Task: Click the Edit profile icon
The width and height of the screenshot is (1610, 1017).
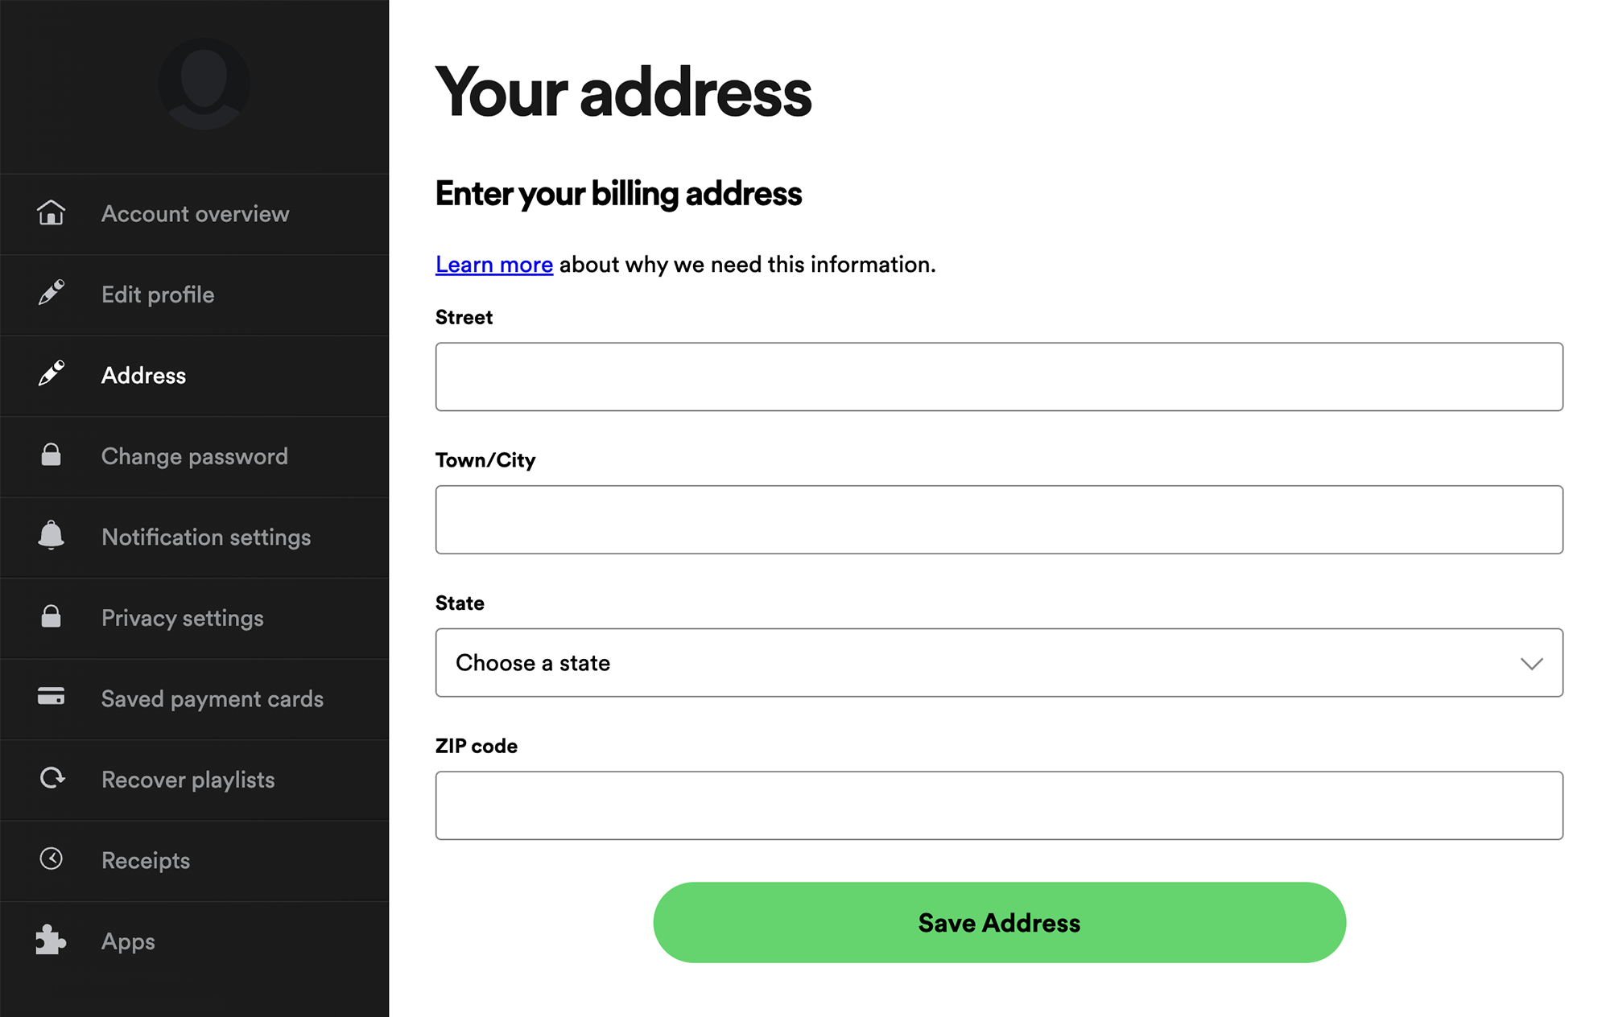Action: point(51,294)
